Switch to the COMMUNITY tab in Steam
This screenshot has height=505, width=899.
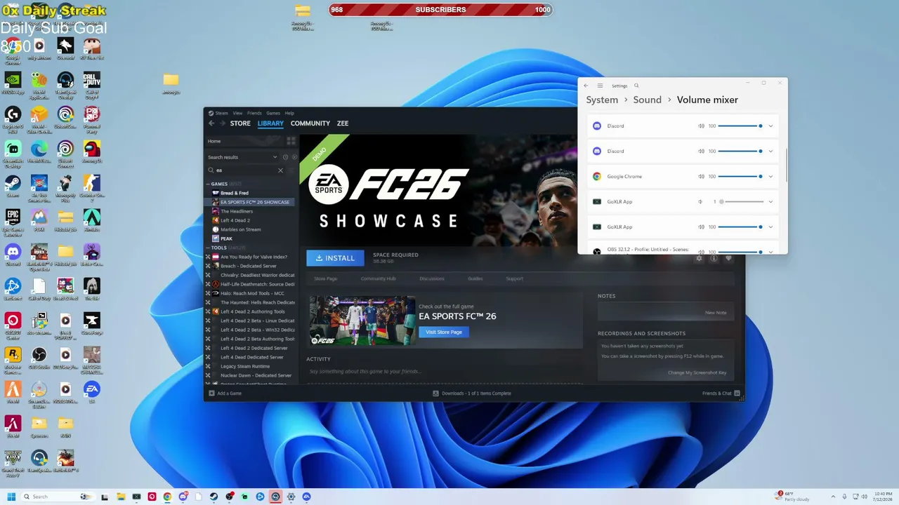(x=310, y=123)
